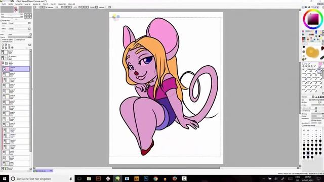Select the Hand tool

pyautogui.click(x=312, y=66)
